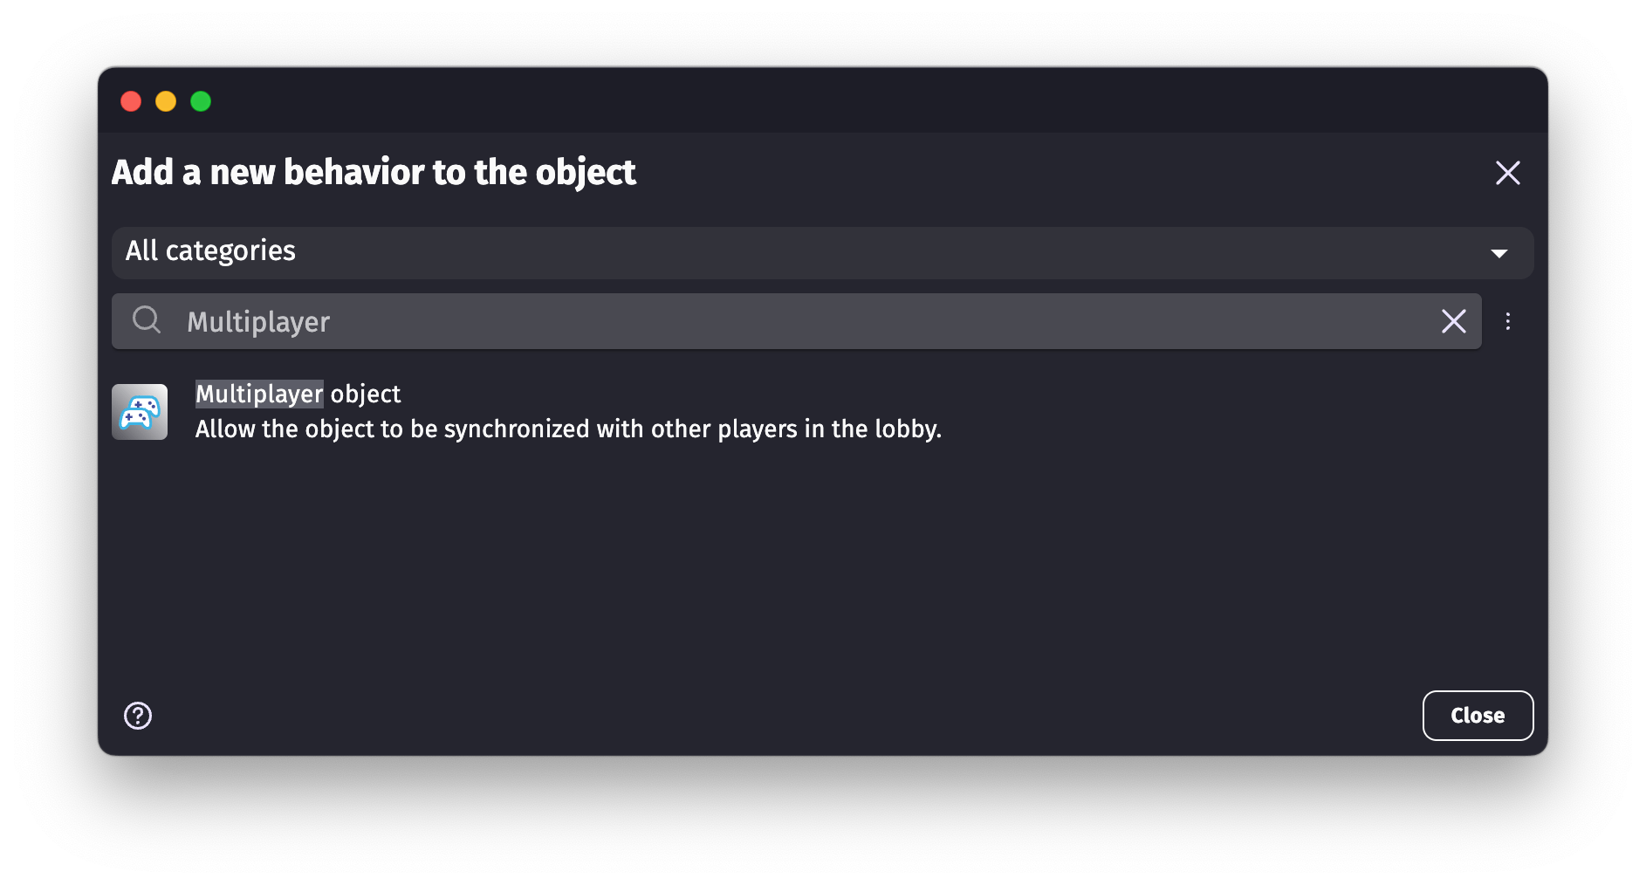1646x885 pixels.
Task: Click inside the search input field
Action: 698,321
